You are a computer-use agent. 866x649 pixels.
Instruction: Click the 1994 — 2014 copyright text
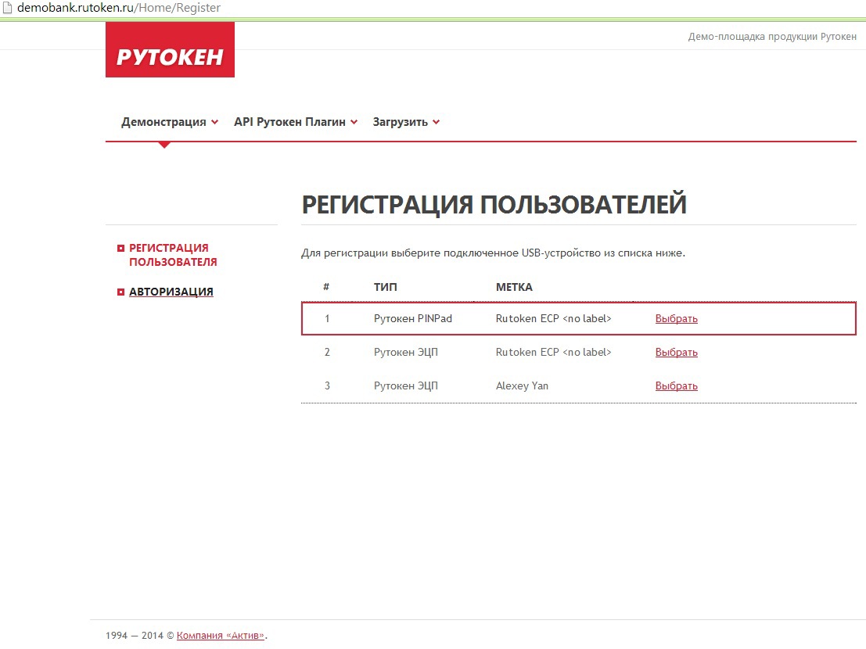[x=140, y=635]
